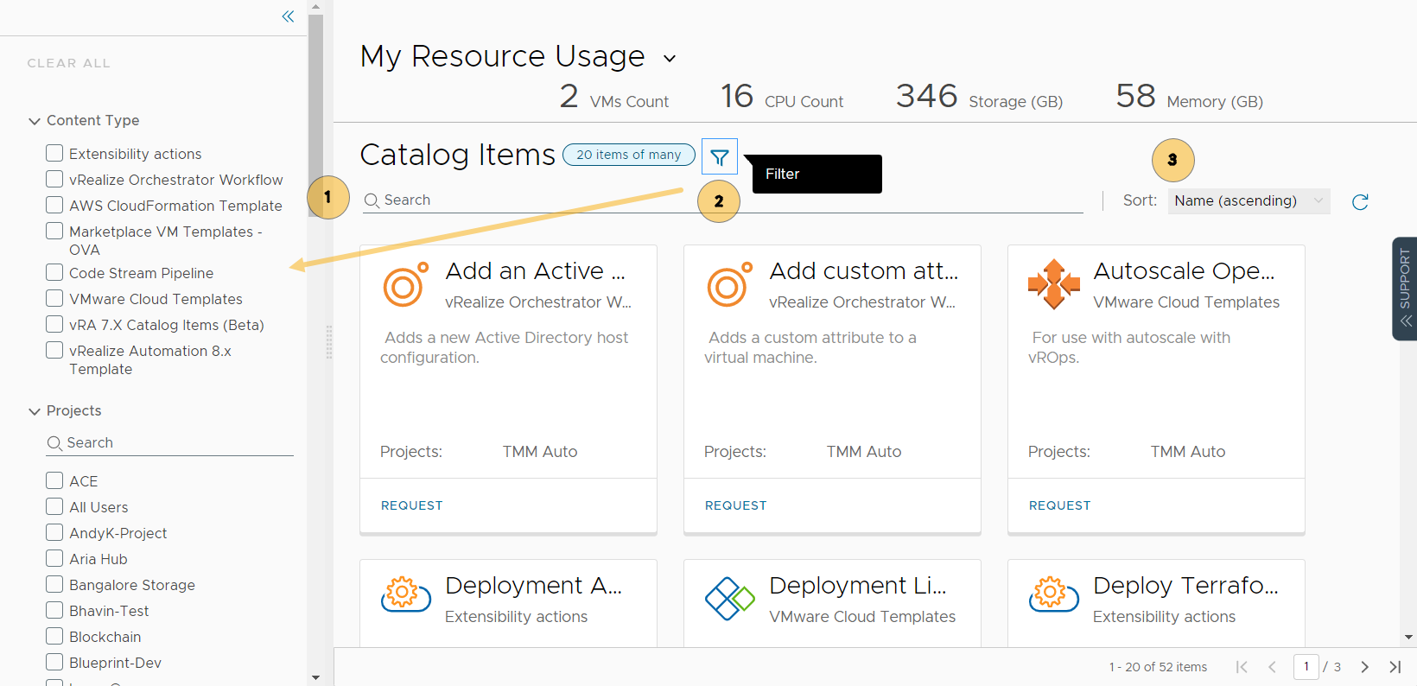
Task: Check the All Users project filter
Action: [54, 506]
